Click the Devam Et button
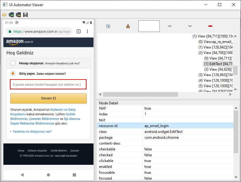Image resolution: width=241 pixels, height=182 pixels. [x=48, y=98]
